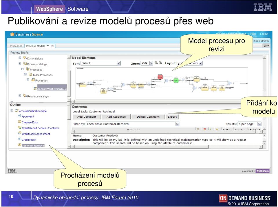Click the Data catalogs folder icon

click(x=25, y=58)
